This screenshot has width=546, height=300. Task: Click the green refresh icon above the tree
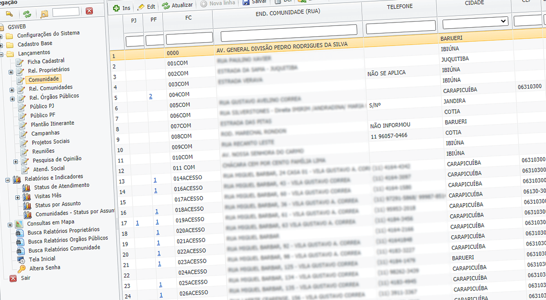tap(27, 14)
